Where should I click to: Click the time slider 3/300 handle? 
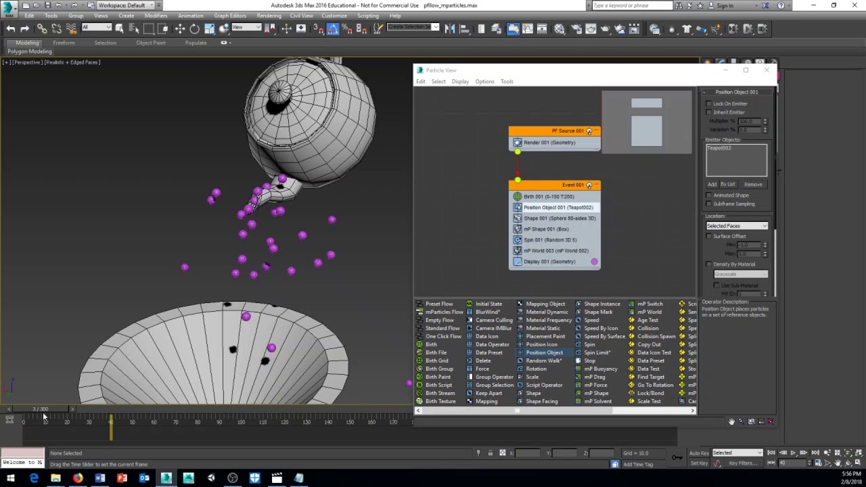pyautogui.click(x=41, y=409)
